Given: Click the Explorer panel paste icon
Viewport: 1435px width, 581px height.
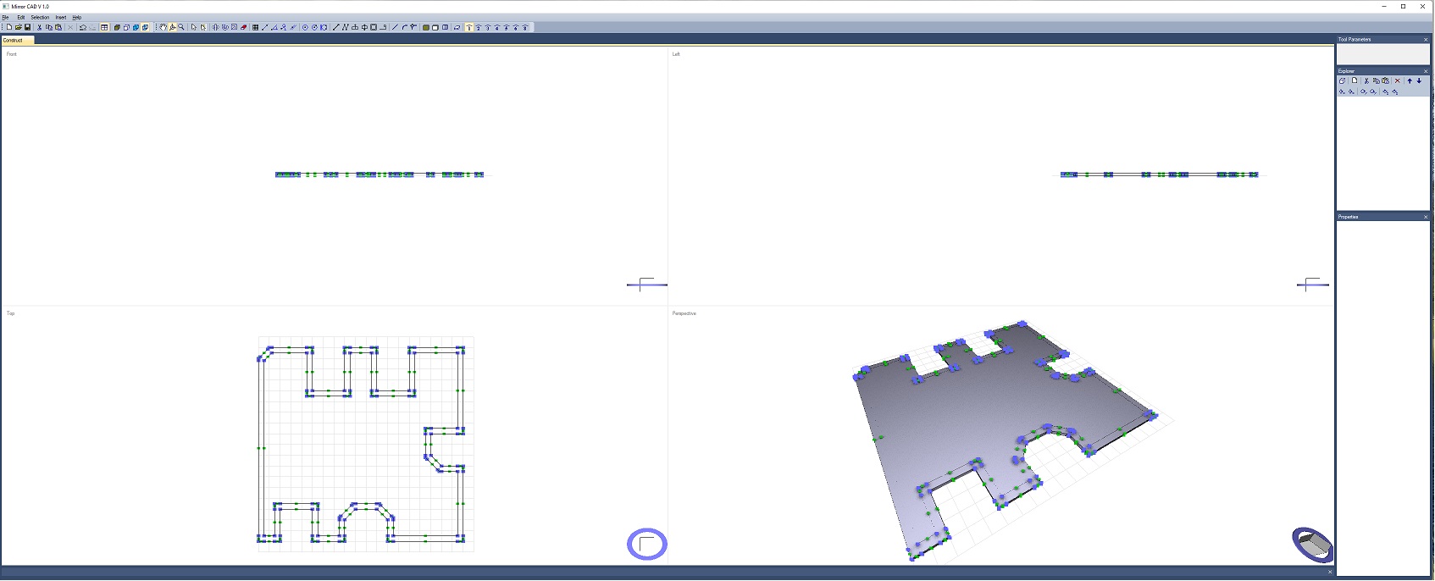Looking at the screenshot, I should 1385,80.
